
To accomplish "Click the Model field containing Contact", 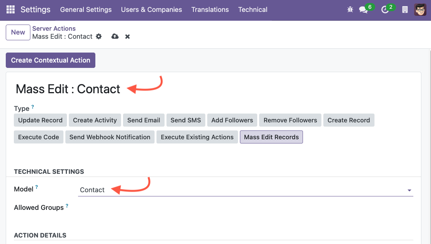I will [245, 190].
